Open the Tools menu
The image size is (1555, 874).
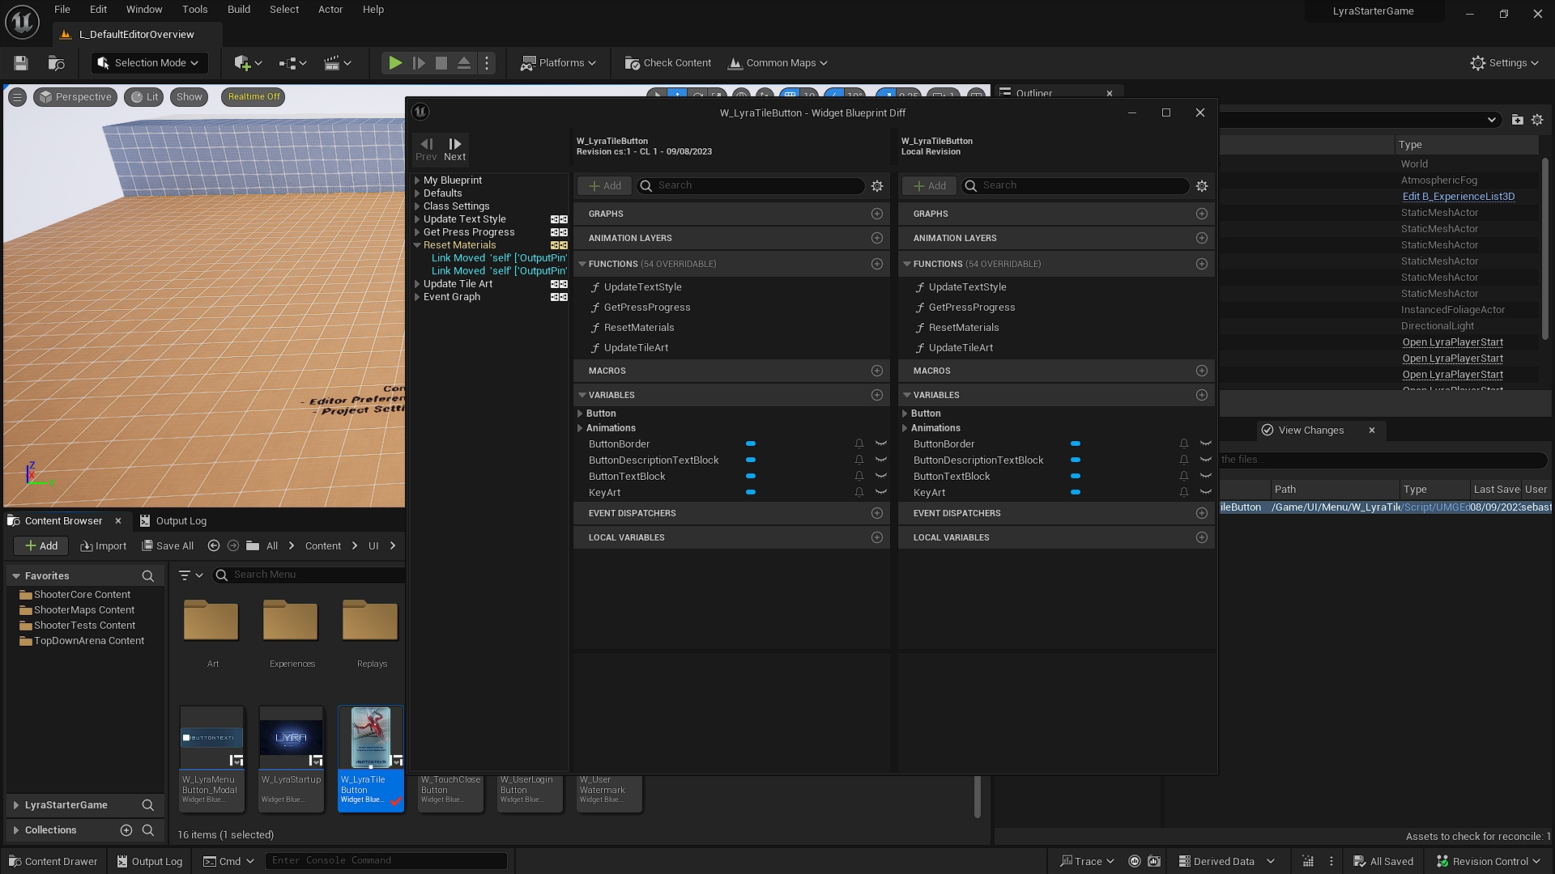(x=194, y=9)
